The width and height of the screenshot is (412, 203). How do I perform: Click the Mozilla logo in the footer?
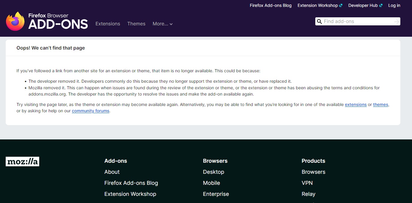pos(22,162)
